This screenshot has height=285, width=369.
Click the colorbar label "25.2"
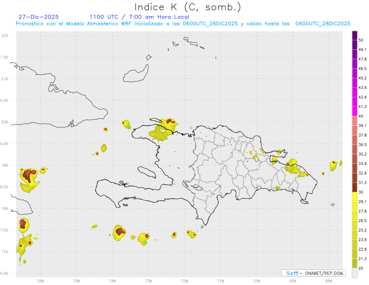coord(363,231)
